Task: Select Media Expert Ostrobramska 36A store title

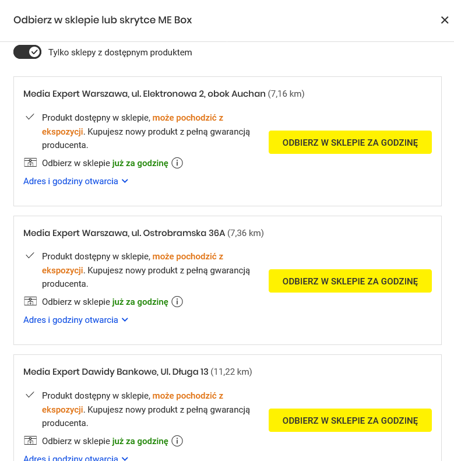Action: 124,233
